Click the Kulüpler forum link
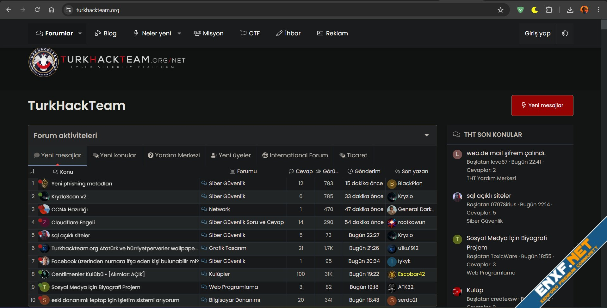 click(219, 274)
